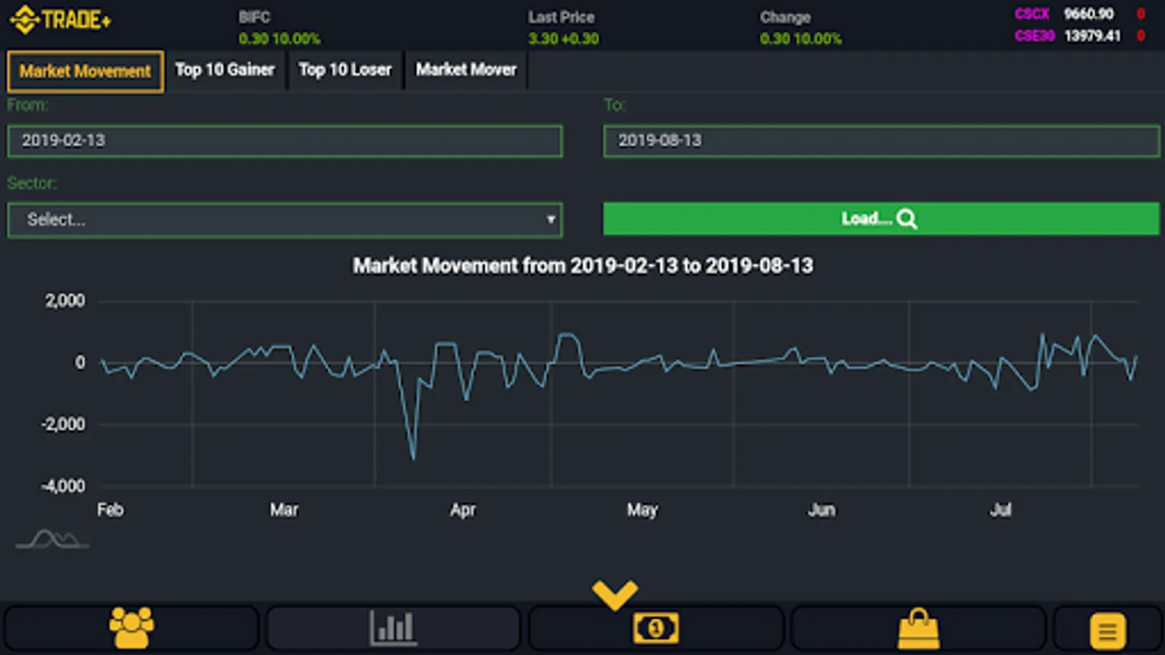Viewport: 1165px width, 655px height.
Task: Switch to Top 10 Loser tab
Action: [x=345, y=70]
